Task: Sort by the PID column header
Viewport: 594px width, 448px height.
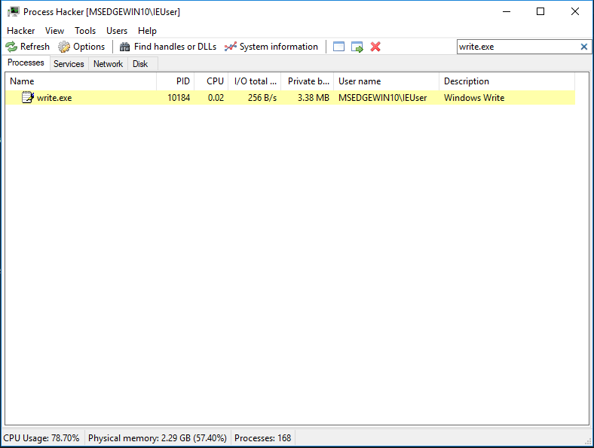Action: tap(176, 81)
